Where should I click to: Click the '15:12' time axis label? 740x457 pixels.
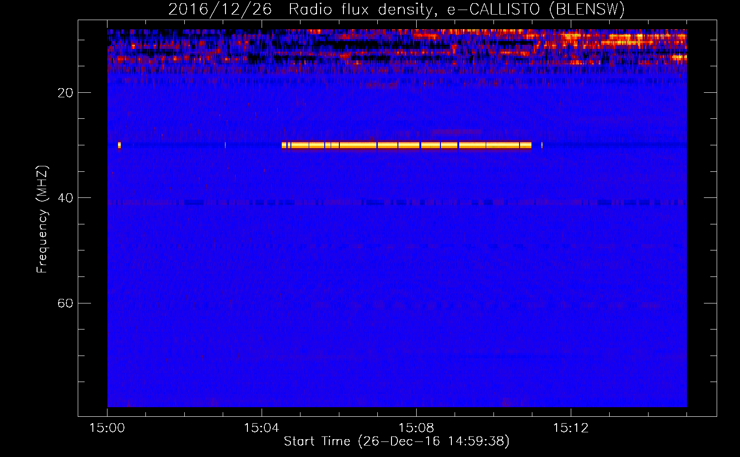(571, 428)
